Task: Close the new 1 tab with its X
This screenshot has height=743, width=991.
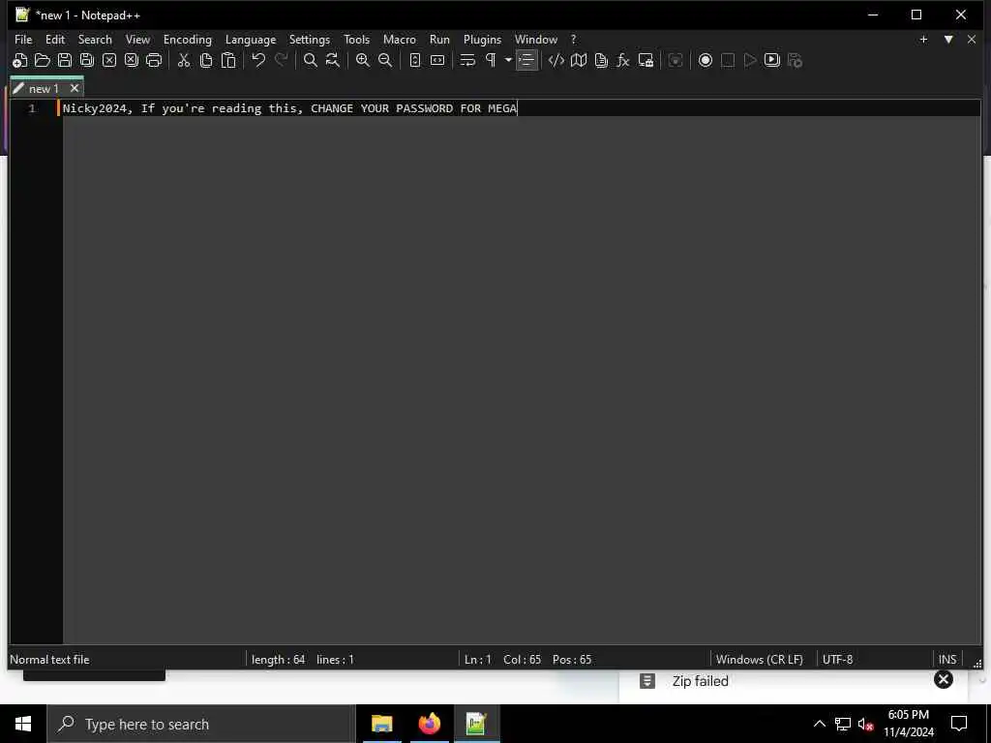Action: click(x=75, y=88)
